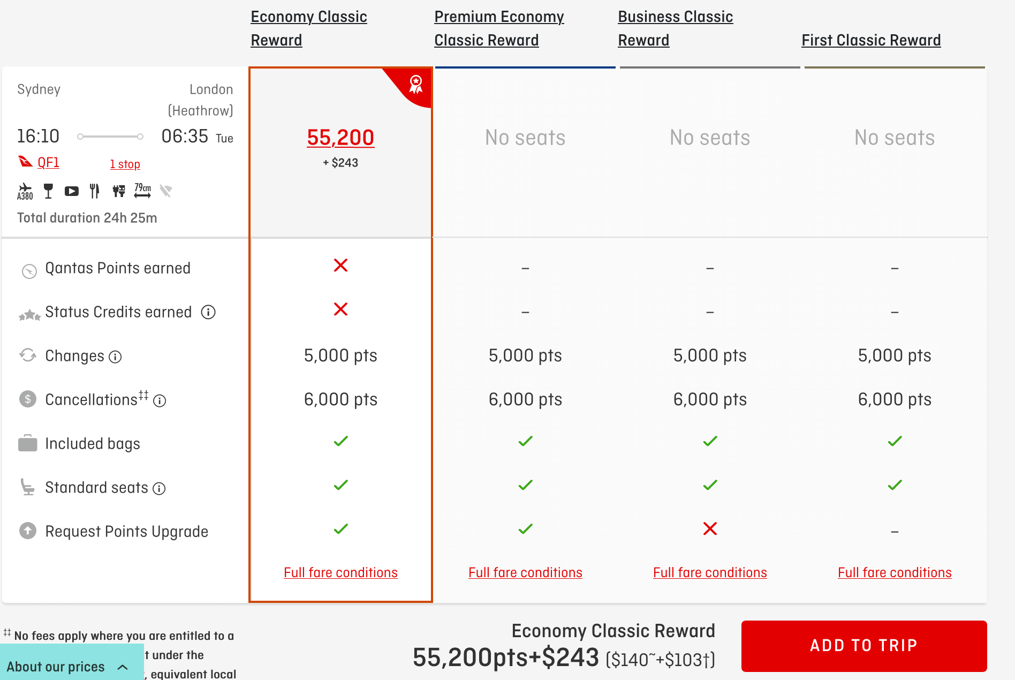The image size is (1015, 680).
Task: Open the Economy Classic Reward column header
Action: tap(308, 28)
